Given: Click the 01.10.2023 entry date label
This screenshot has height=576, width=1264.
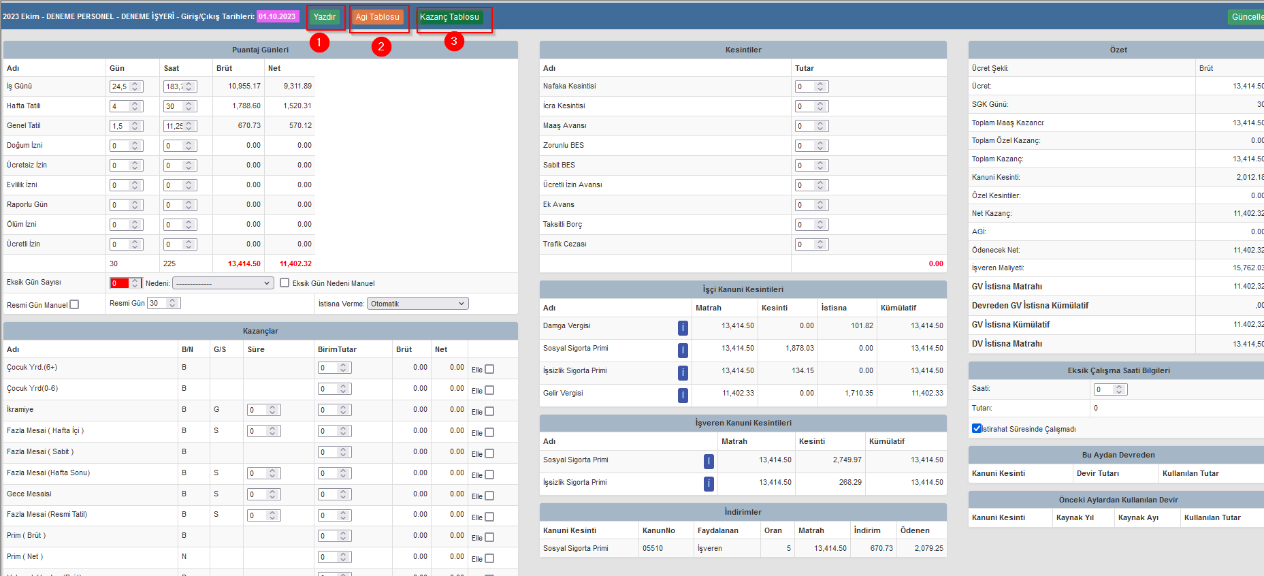Looking at the screenshot, I should tap(278, 16).
